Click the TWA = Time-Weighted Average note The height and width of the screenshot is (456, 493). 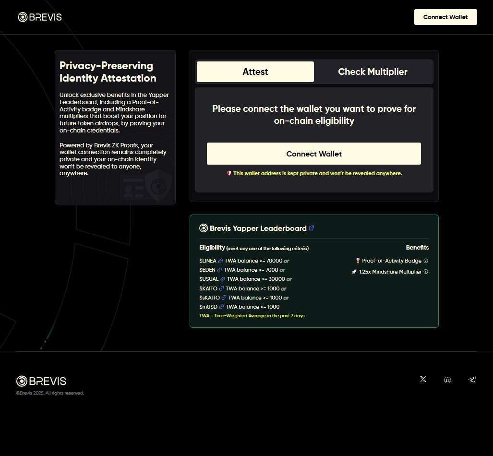252,316
